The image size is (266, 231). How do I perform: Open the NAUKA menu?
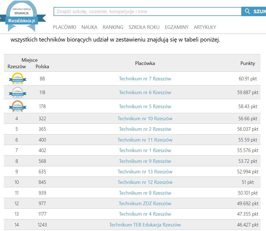tap(89, 27)
